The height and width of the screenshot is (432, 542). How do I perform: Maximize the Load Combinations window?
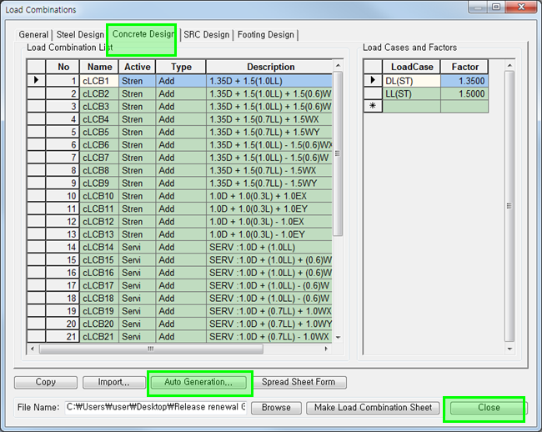496,7
